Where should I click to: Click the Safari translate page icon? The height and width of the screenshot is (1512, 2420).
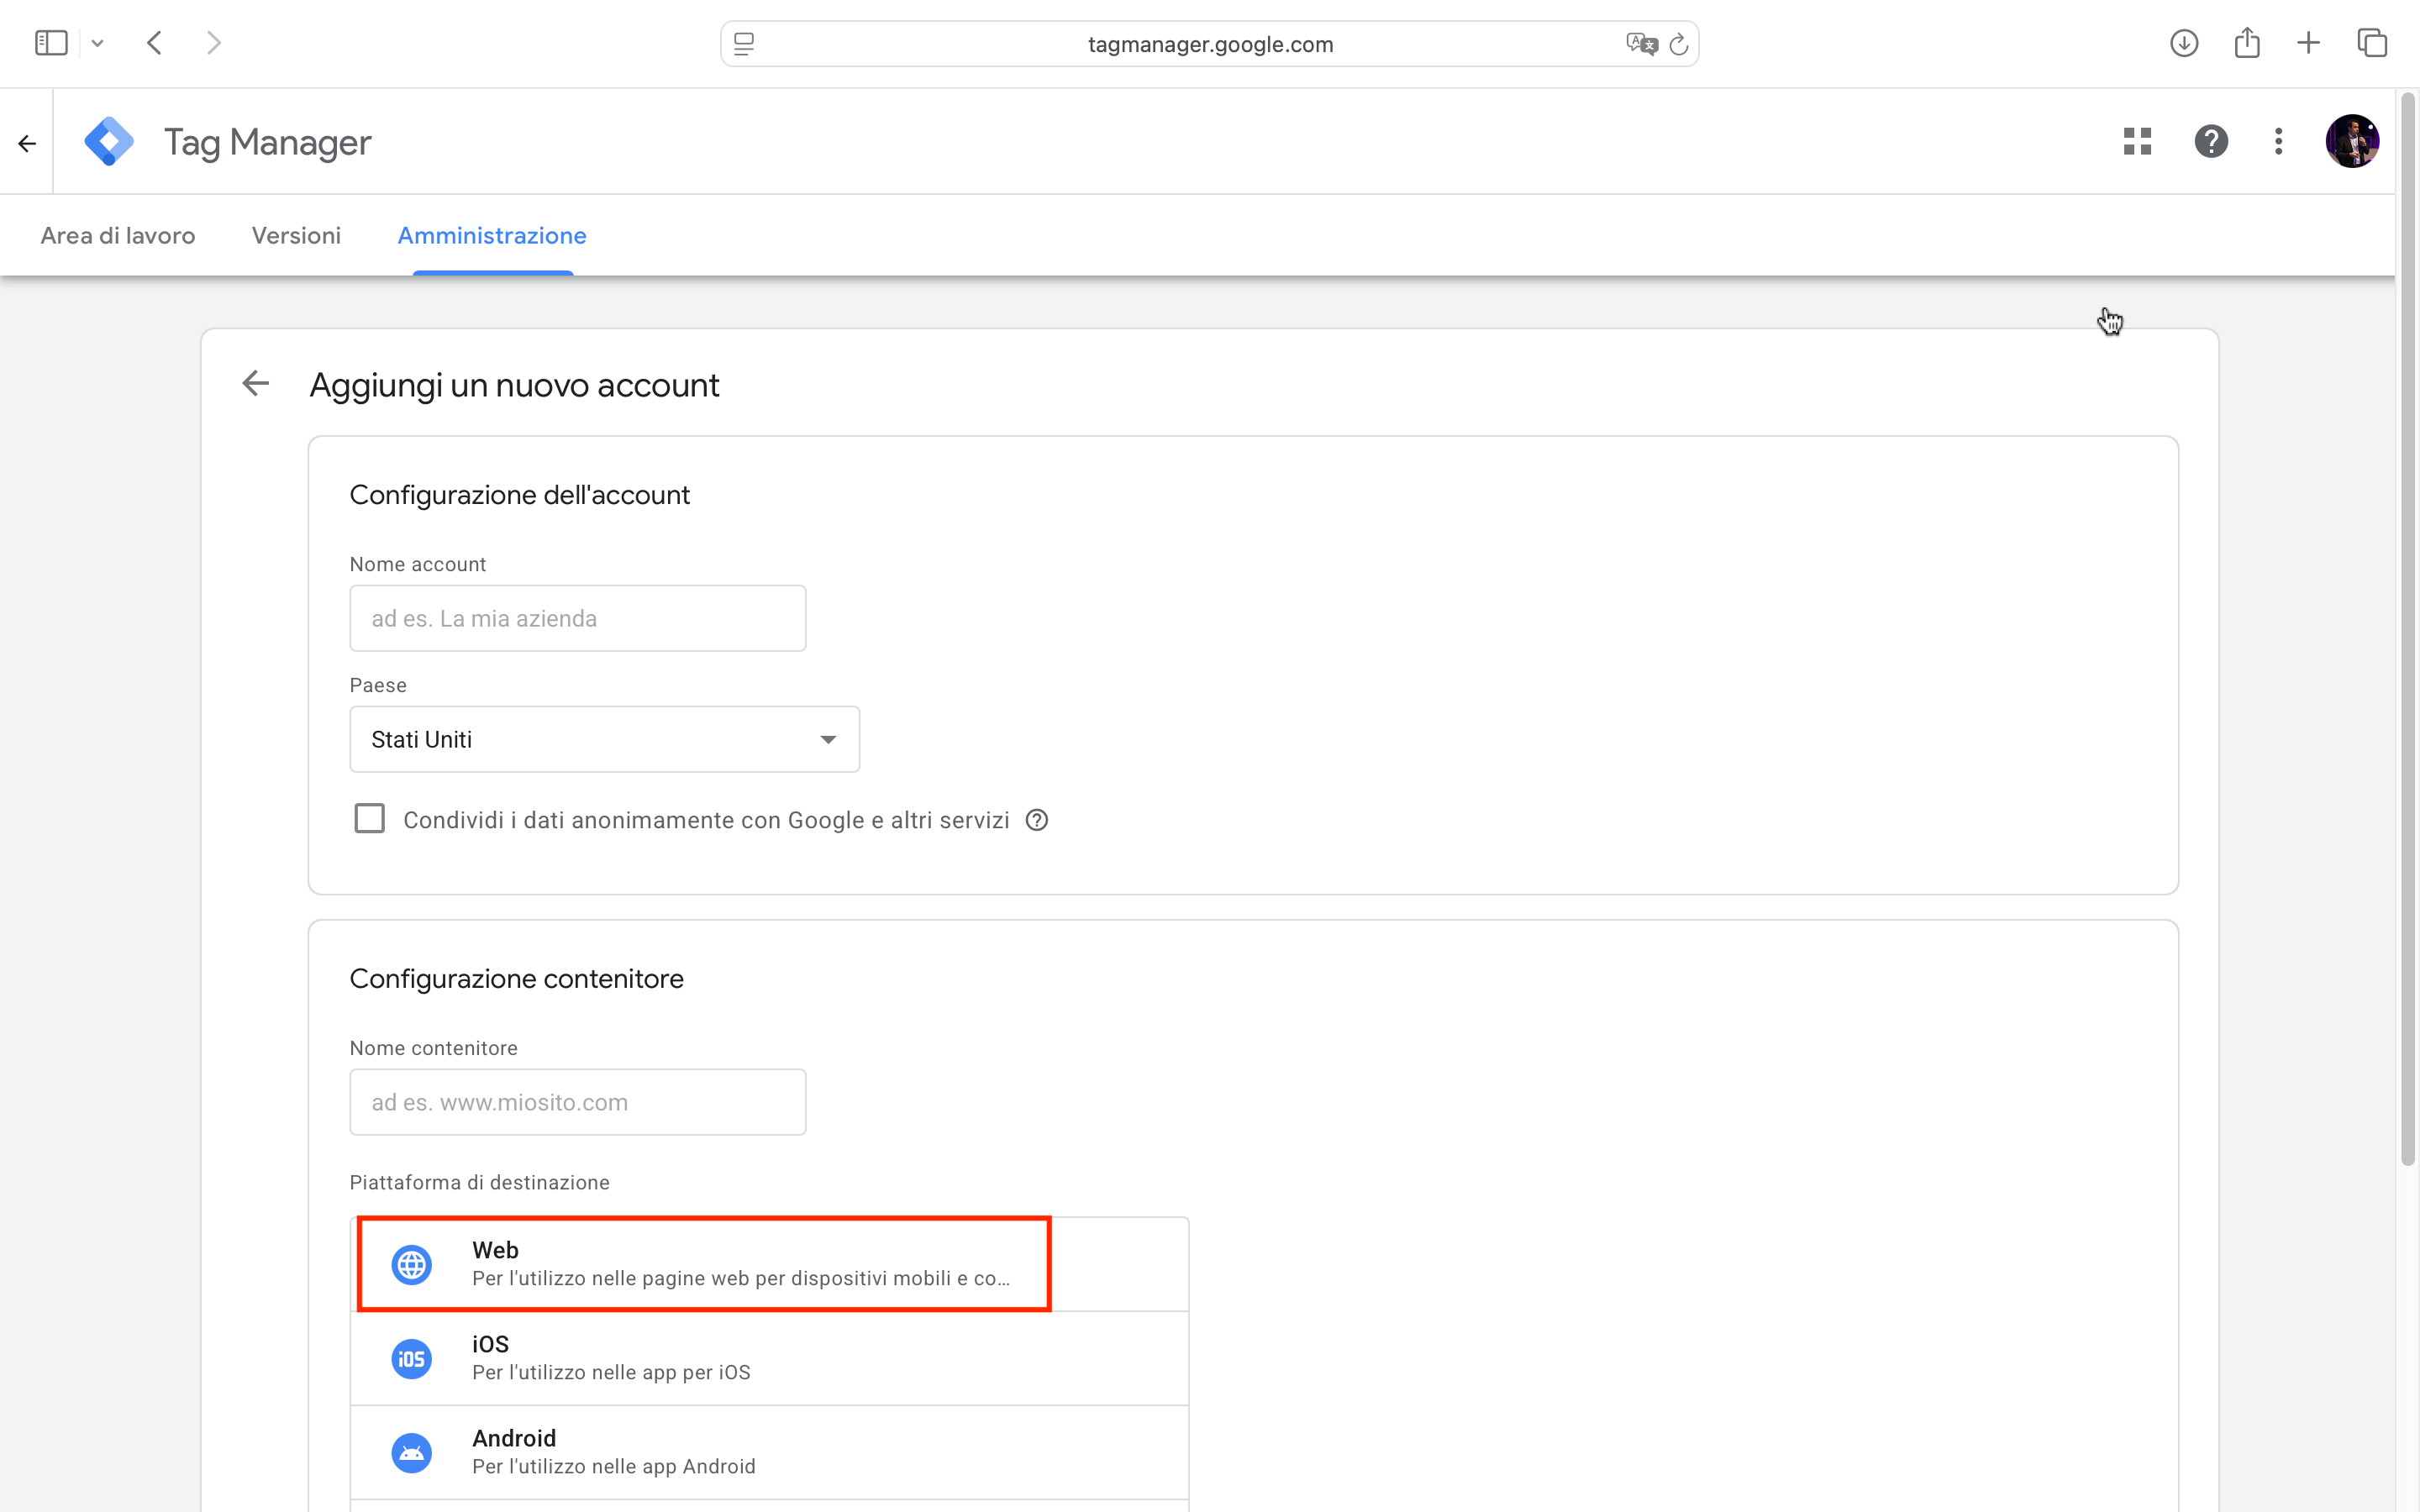click(x=1640, y=44)
